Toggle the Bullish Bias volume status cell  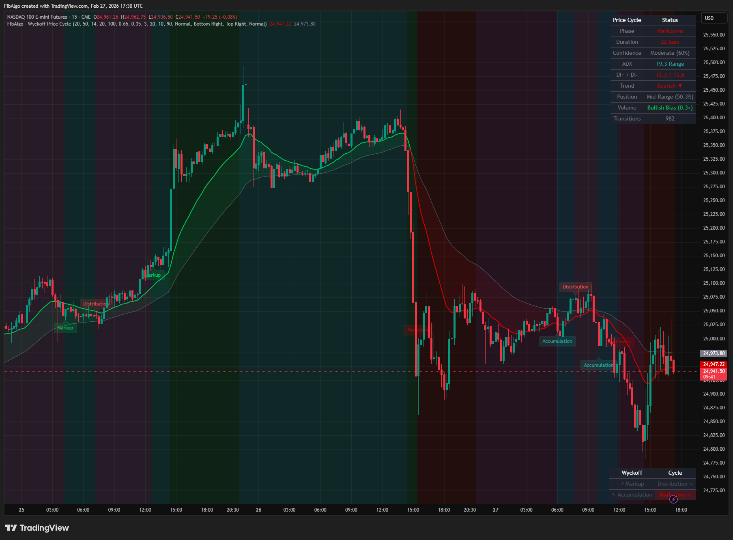670,108
